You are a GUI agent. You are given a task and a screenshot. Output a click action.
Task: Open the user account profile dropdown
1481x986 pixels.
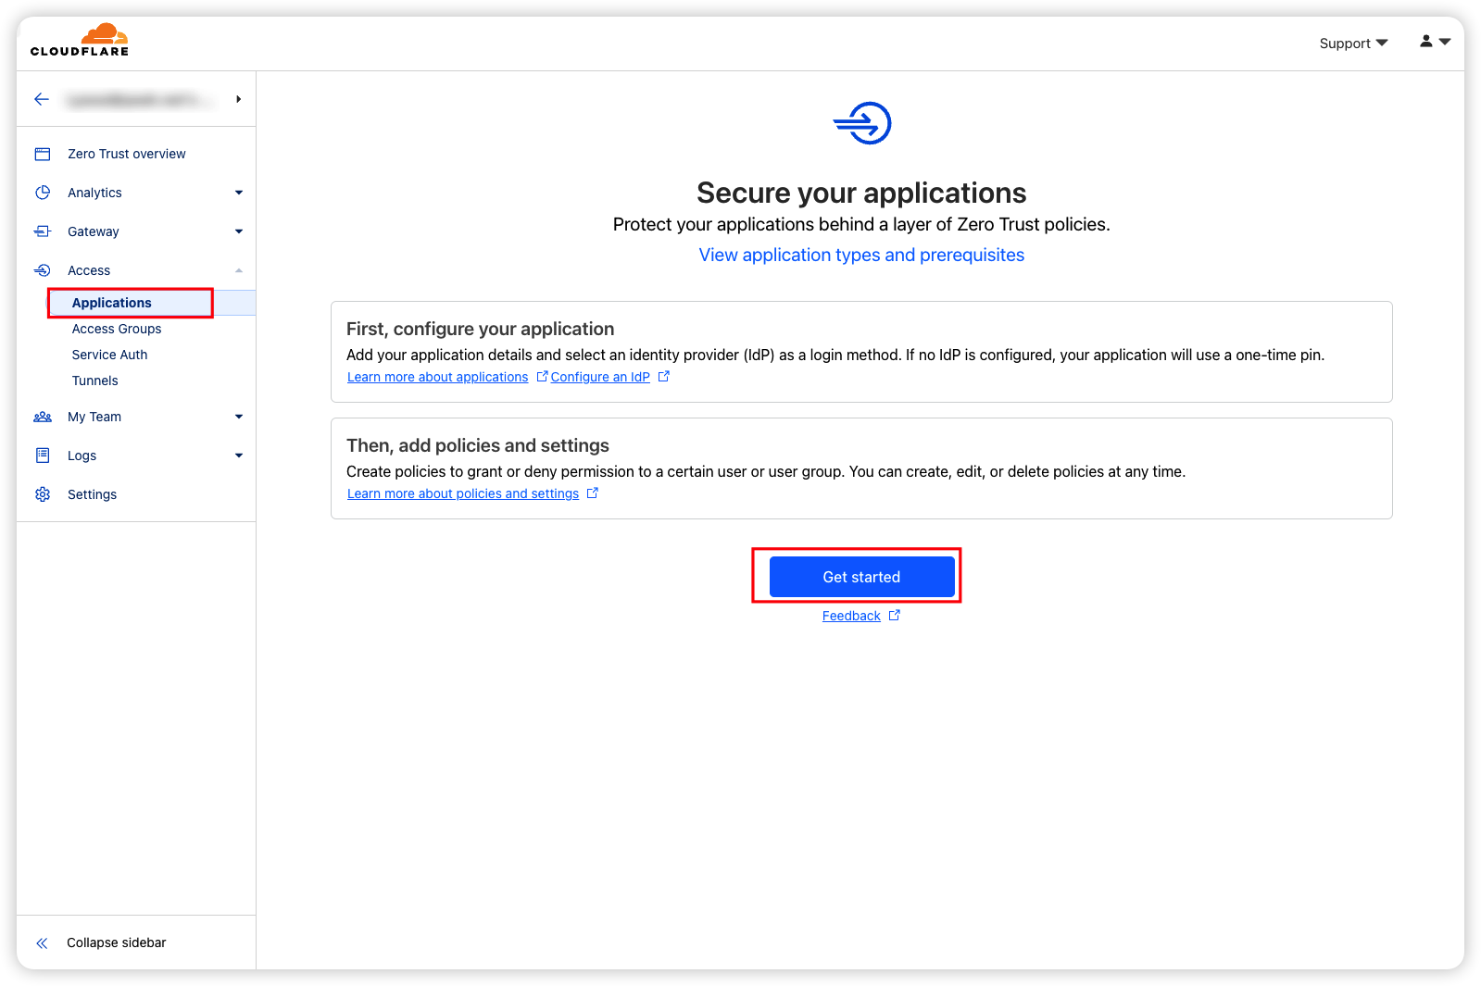tap(1435, 42)
